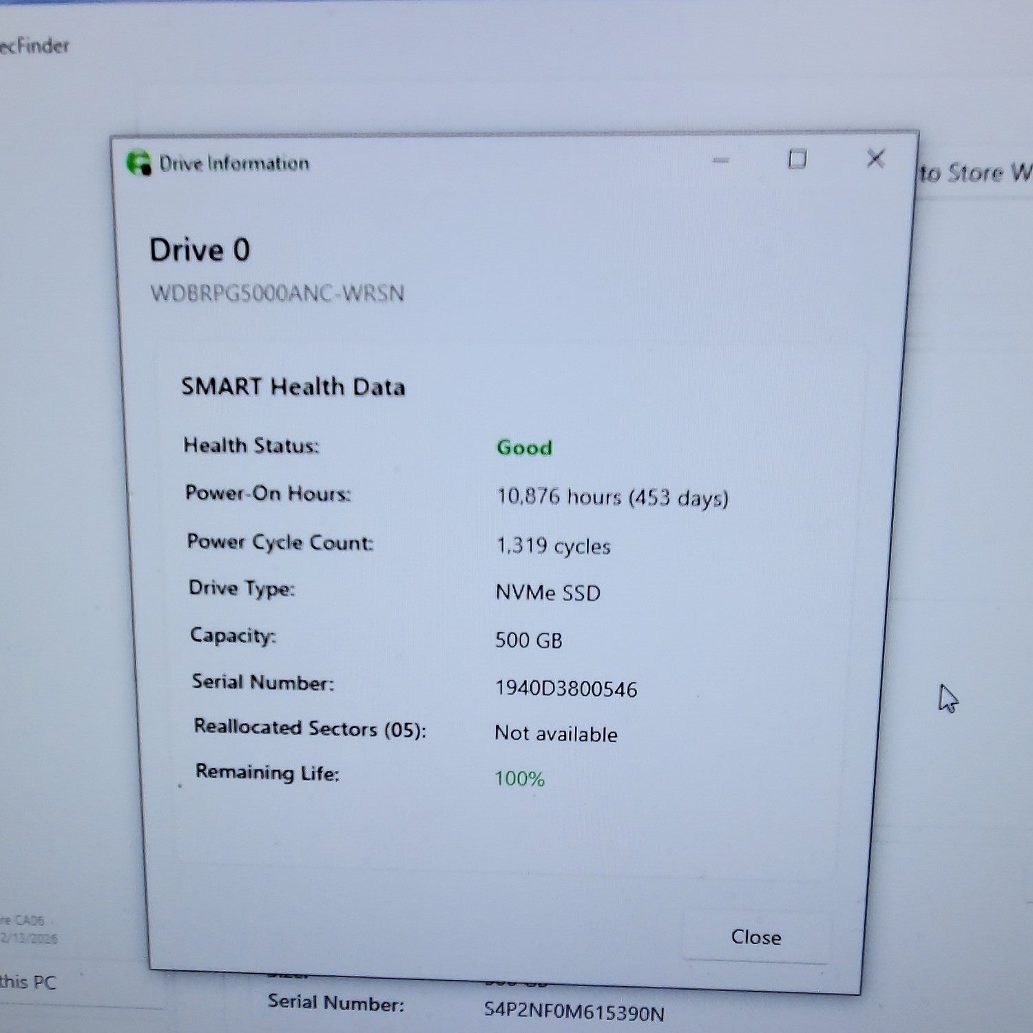Minimize the Drive Information window
Viewport: 1033px width, 1033px height.
click(721, 160)
